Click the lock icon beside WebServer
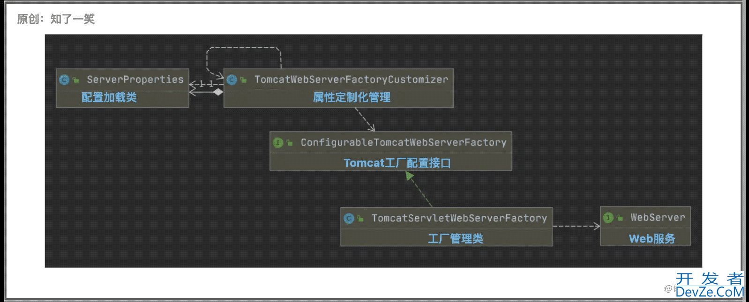Viewport: 749px width, 302px height. coord(620,218)
